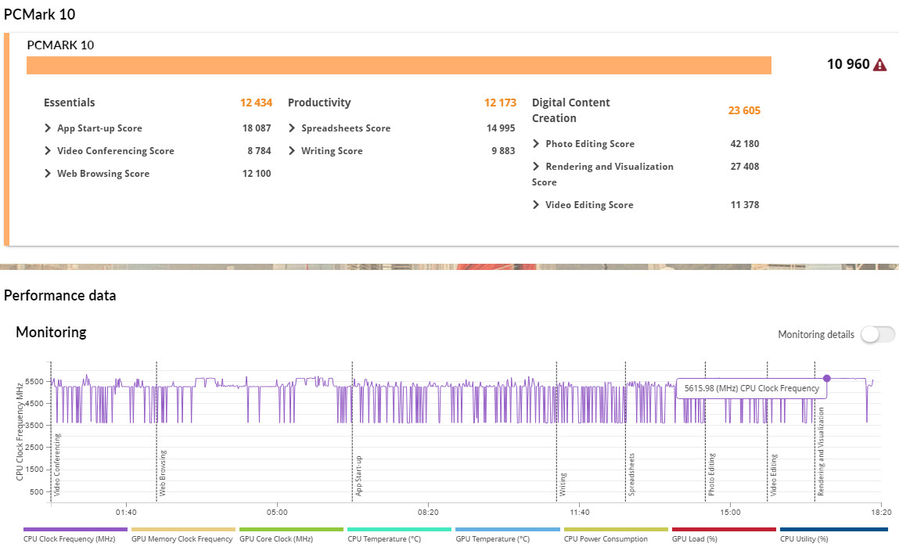Select the GPU Temperature legend swatch
The width and height of the screenshot is (899, 547).
[508, 529]
